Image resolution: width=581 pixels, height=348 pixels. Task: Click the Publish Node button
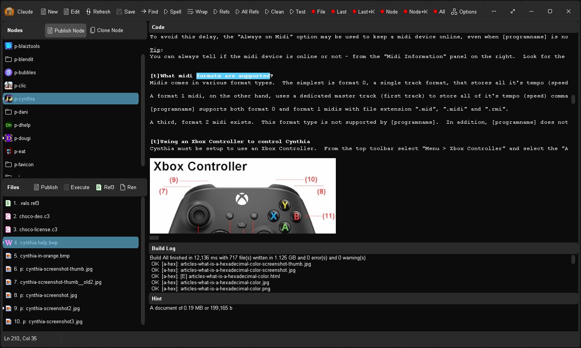pos(65,30)
